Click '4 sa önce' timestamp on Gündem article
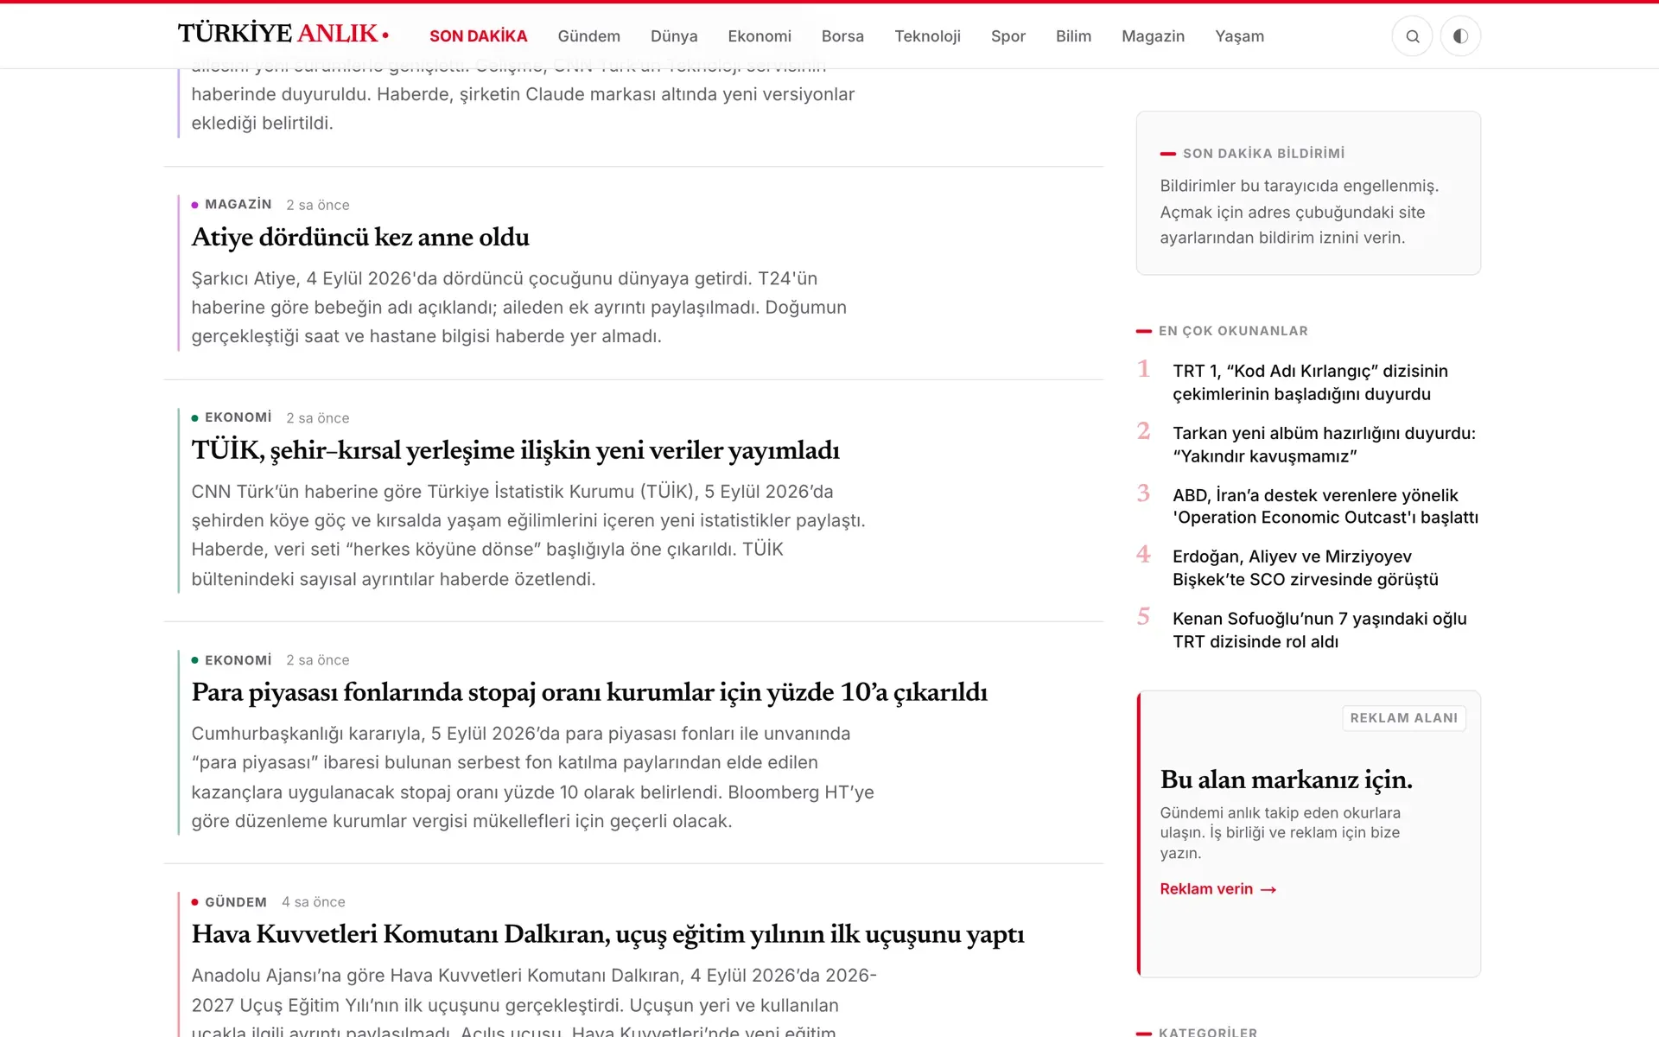This screenshot has width=1659, height=1037. (x=314, y=901)
